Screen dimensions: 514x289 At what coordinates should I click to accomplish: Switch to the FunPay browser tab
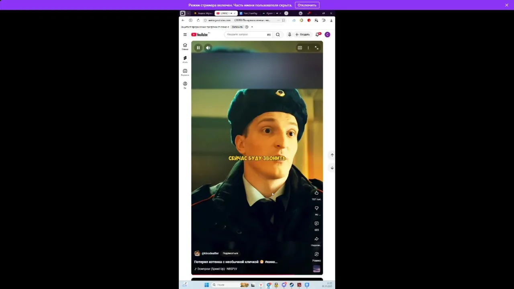(x=249, y=13)
